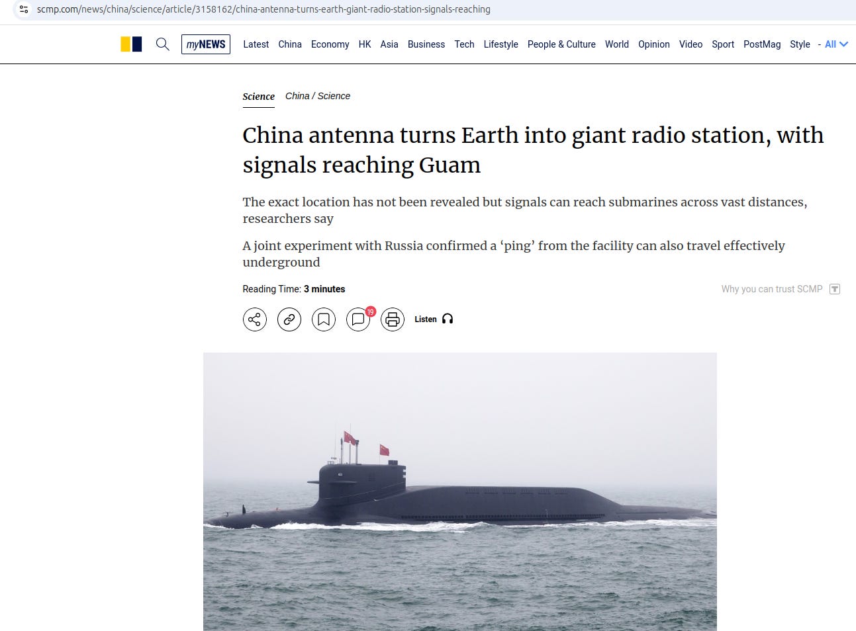Bookmark this article icon

(324, 319)
